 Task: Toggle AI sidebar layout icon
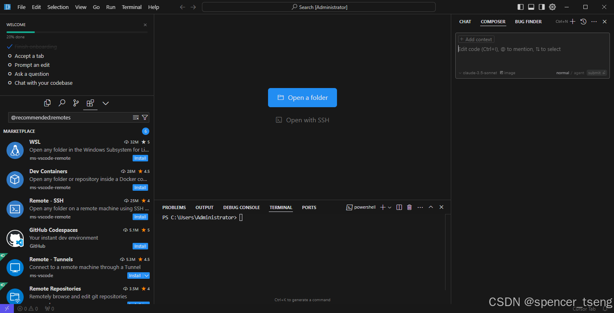pos(542,7)
